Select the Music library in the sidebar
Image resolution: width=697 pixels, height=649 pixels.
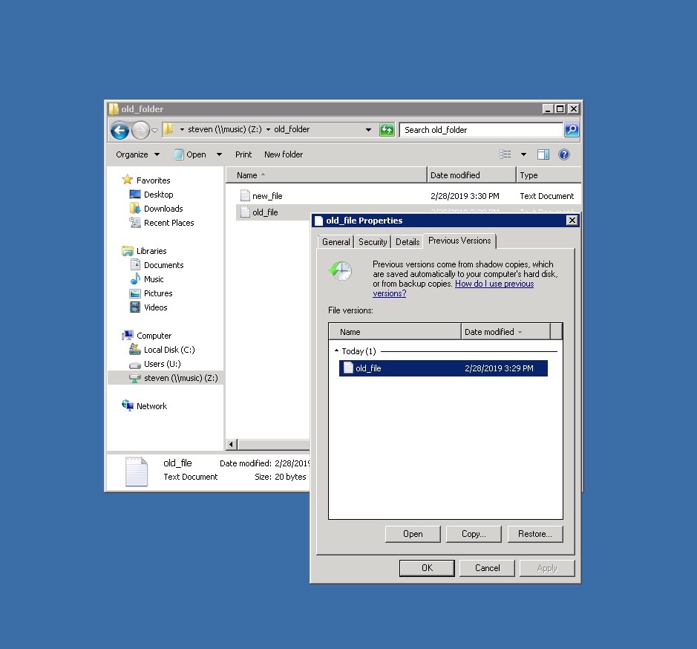[x=154, y=279]
